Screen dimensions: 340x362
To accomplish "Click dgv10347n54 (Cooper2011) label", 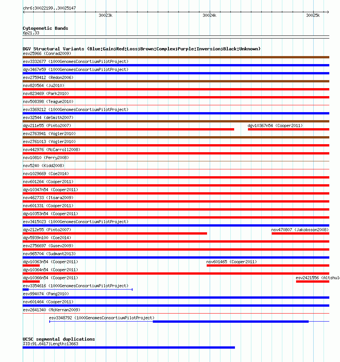I will [50, 190].
